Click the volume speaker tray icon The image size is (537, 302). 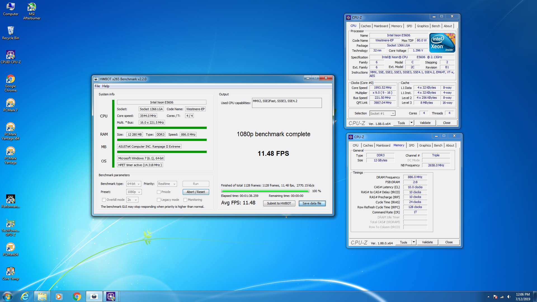pyautogui.click(x=509, y=297)
